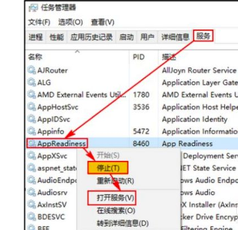Click the gear icon beside AppReadiness
238x230 pixels.
pos(32,143)
